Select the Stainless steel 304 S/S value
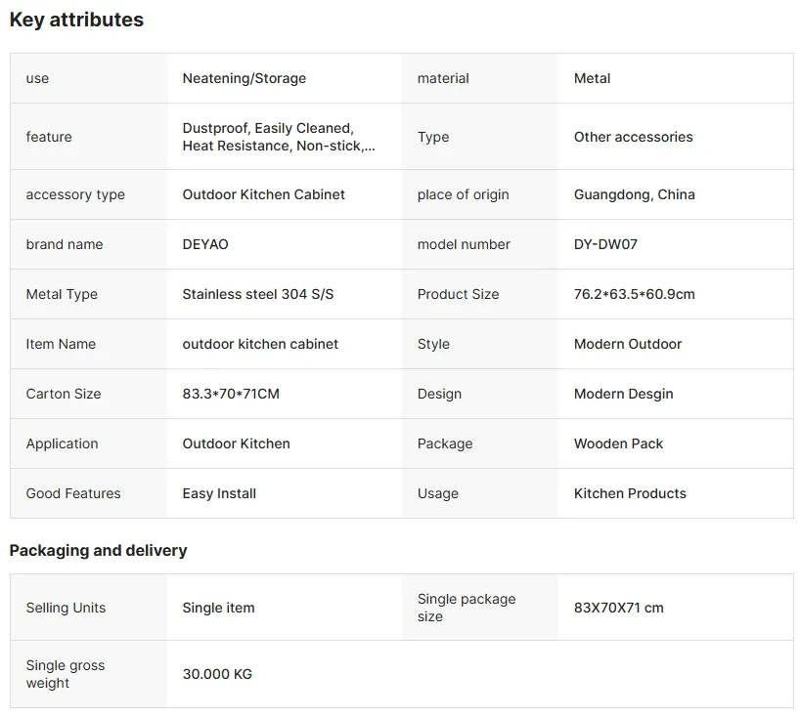The image size is (800, 717). click(258, 294)
